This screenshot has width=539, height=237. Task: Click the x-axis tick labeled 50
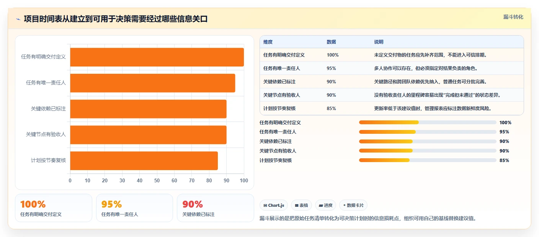pyautogui.click(x=157, y=181)
